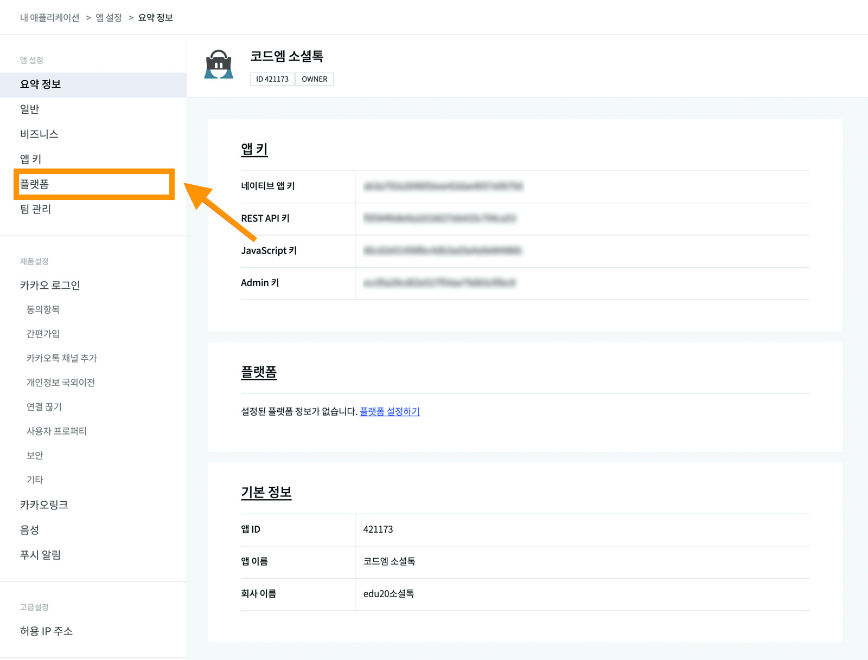Click the 코드엠 소셜톡 app title
This screenshot has width=868, height=660.
(287, 56)
